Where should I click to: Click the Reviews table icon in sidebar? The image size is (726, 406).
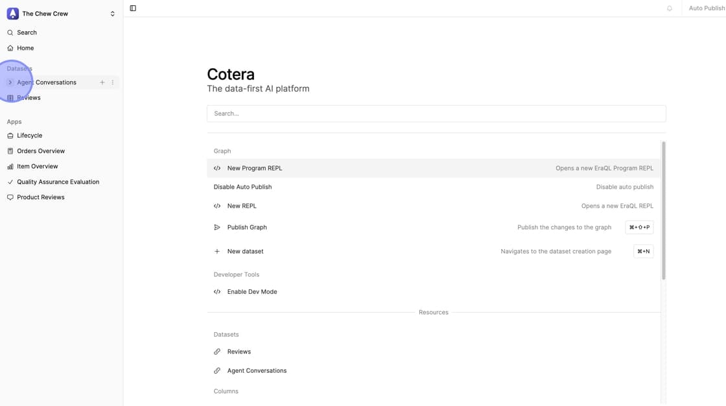10,98
